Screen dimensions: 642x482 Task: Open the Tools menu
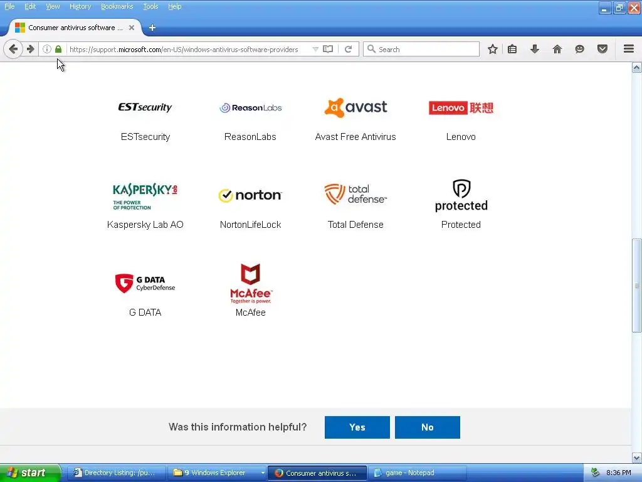click(150, 6)
